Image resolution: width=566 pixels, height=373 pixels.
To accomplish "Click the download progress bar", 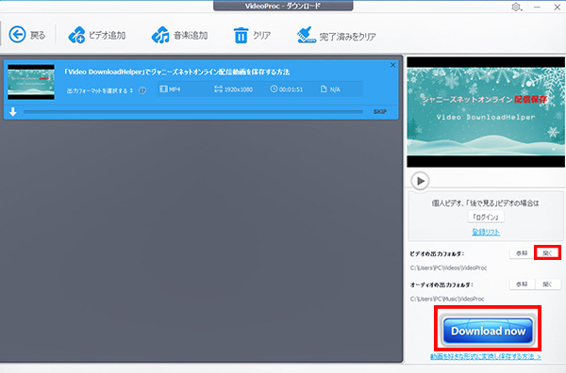I will 193,112.
